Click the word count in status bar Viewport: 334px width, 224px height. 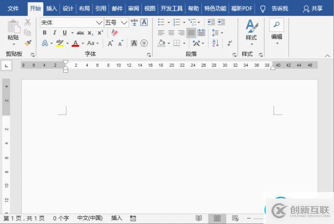click(x=61, y=218)
